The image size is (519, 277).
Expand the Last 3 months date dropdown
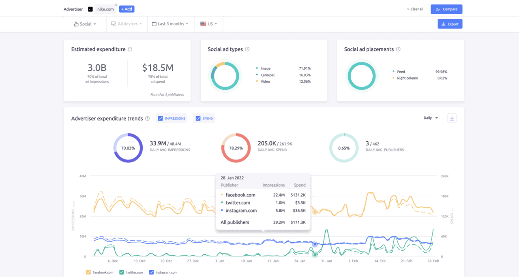pos(171,23)
